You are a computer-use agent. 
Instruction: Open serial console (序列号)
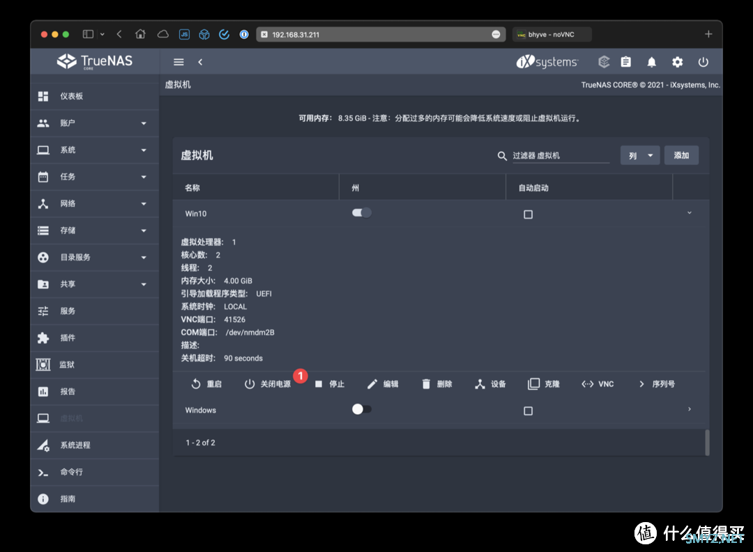[657, 384]
